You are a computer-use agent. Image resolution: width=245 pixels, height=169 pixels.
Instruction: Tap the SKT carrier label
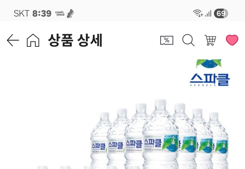pos(21,13)
